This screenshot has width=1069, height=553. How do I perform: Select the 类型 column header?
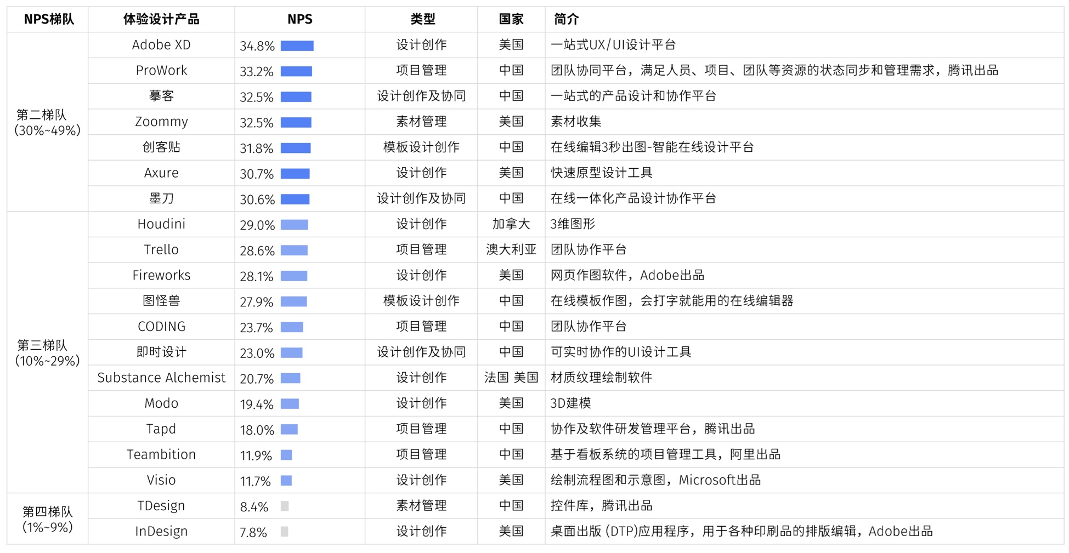pyautogui.click(x=422, y=19)
